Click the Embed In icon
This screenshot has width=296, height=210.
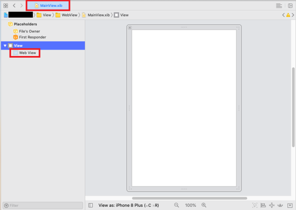pyautogui.click(x=290, y=205)
